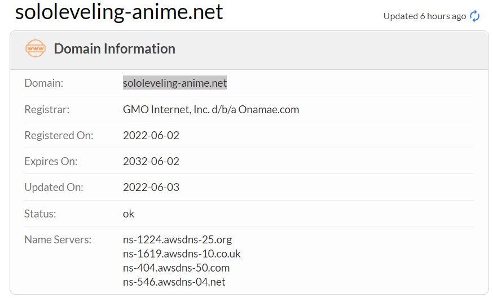Click the expiry date 2032-06-02
This screenshot has width=493, height=298.
[x=151, y=162]
